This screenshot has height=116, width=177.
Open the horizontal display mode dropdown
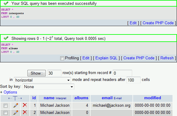click(x=42, y=80)
